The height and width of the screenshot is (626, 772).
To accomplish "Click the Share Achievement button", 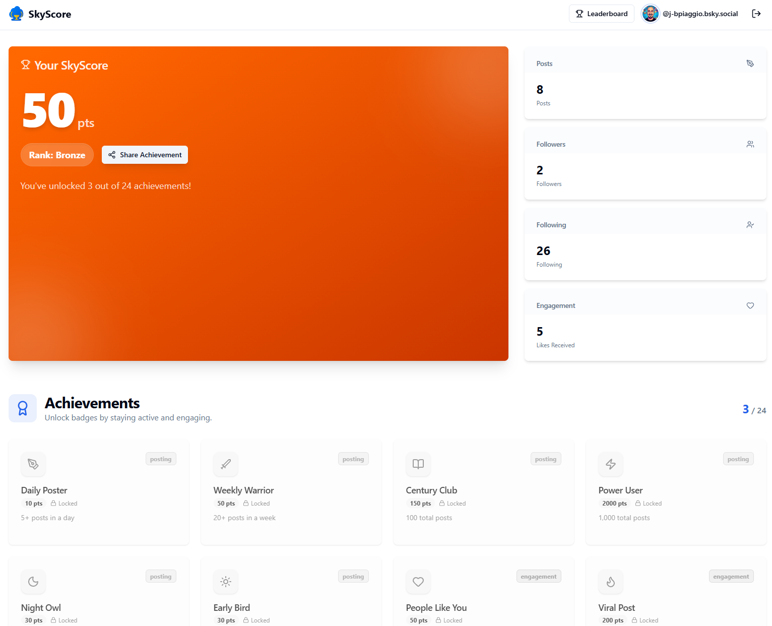I will pos(145,155).
